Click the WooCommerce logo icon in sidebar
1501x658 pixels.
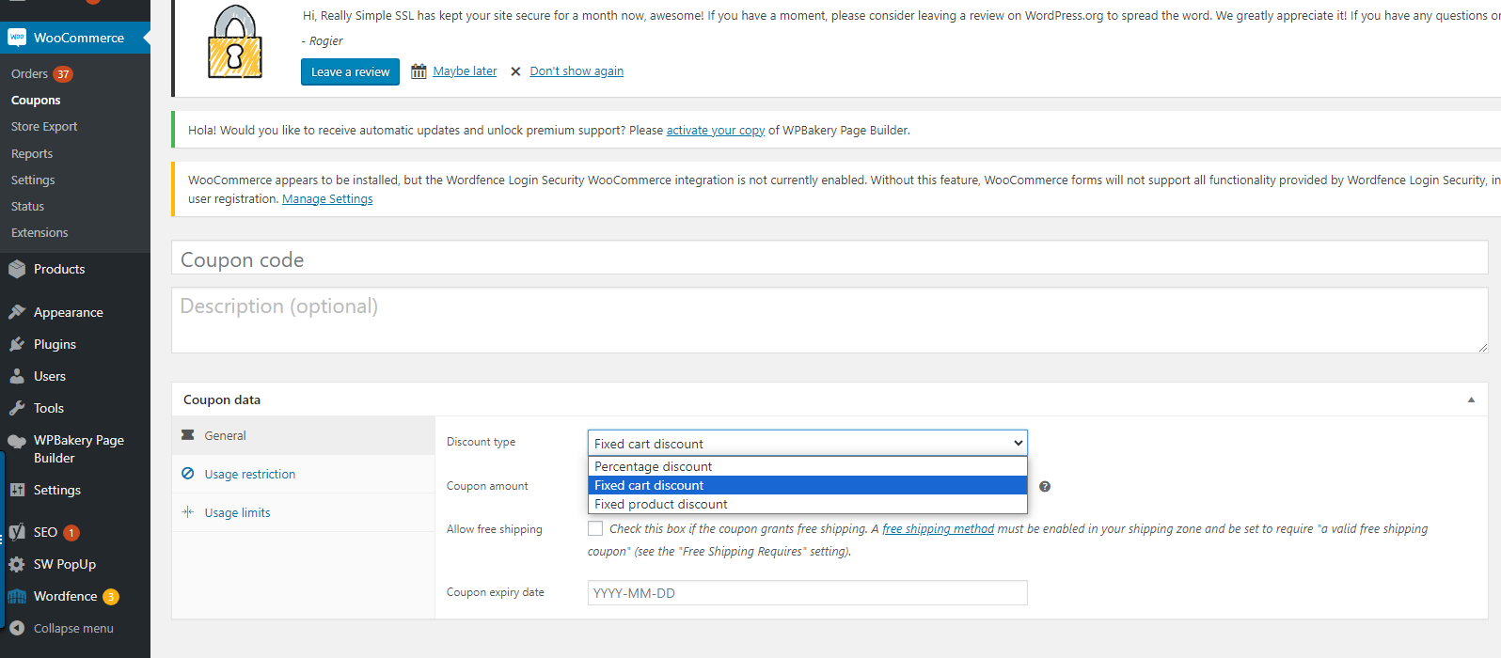tap(17, 38)
